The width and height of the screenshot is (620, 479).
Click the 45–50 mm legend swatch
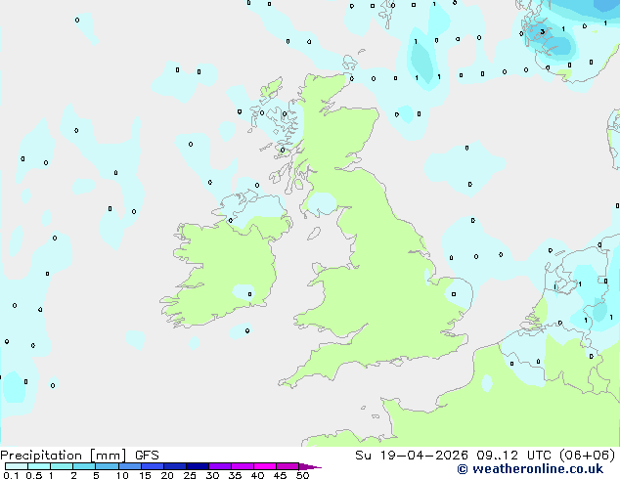tap(288, 466)
